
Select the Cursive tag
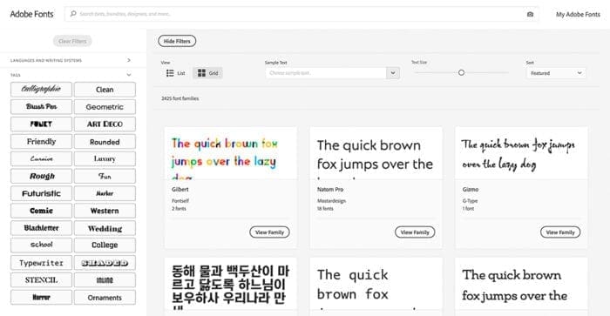tap(41, 158)
